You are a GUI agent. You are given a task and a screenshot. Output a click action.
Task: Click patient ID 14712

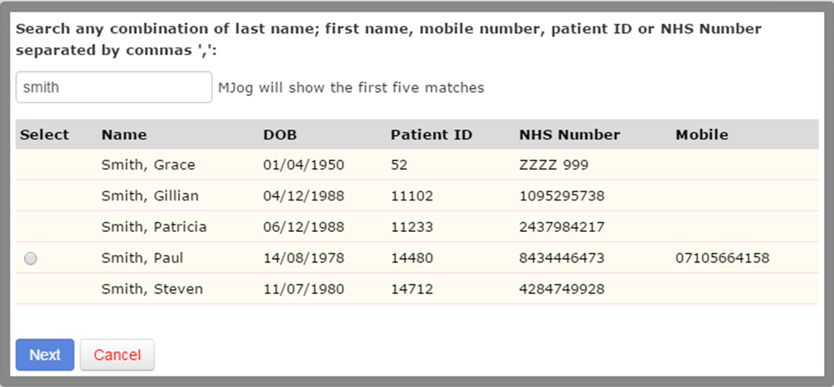(x=412, y=290)
